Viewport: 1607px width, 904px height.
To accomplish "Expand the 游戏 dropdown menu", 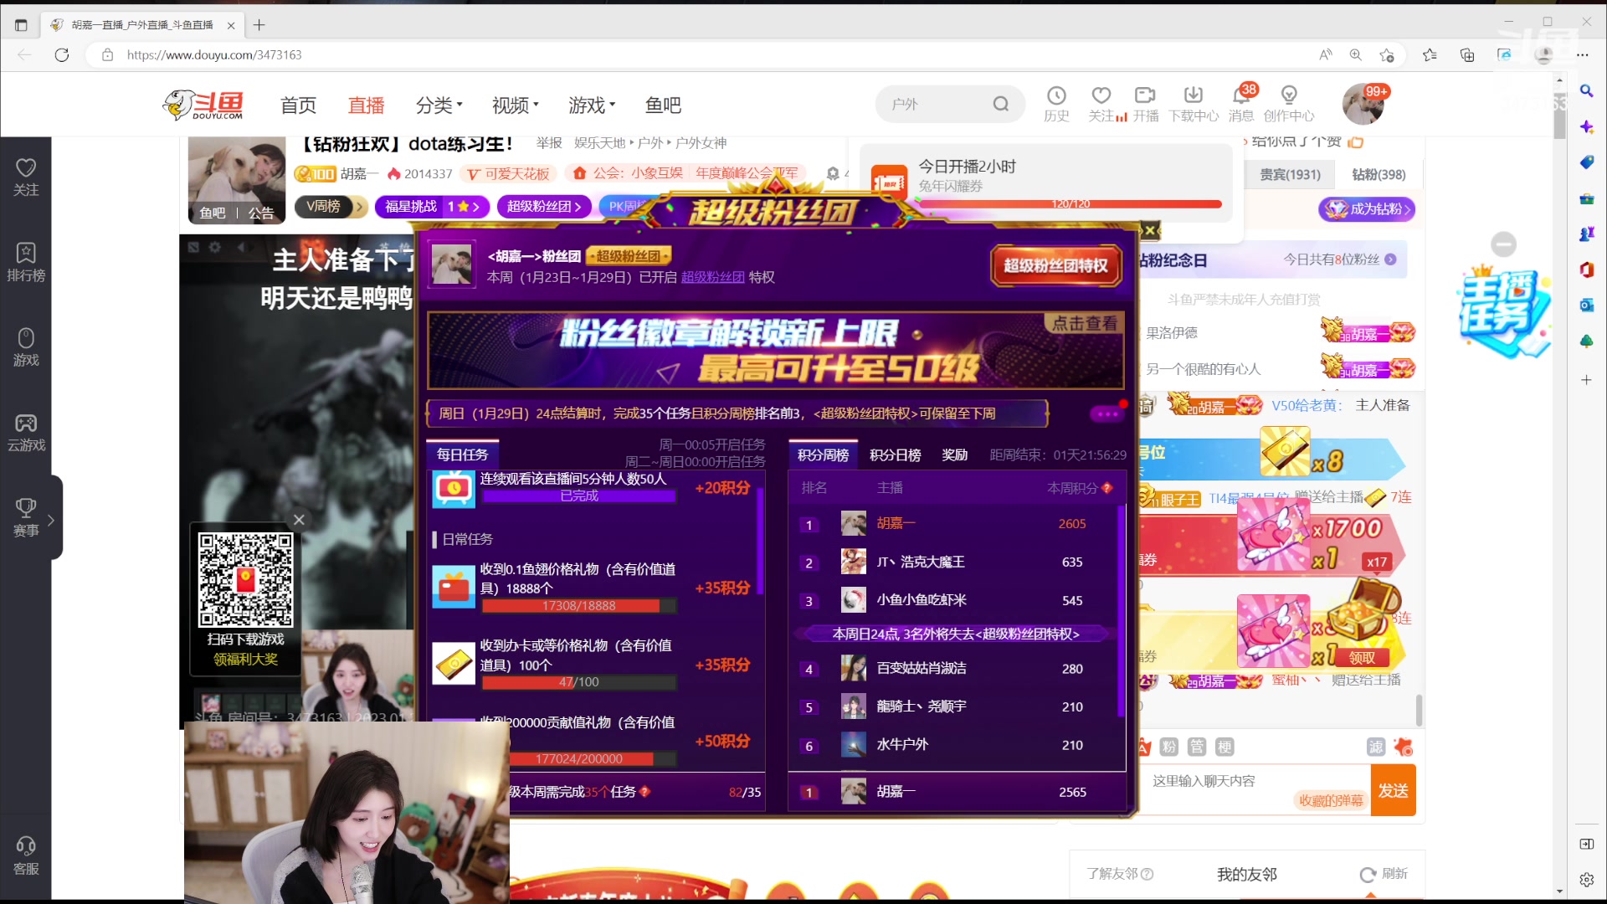I will pos(592,105).
